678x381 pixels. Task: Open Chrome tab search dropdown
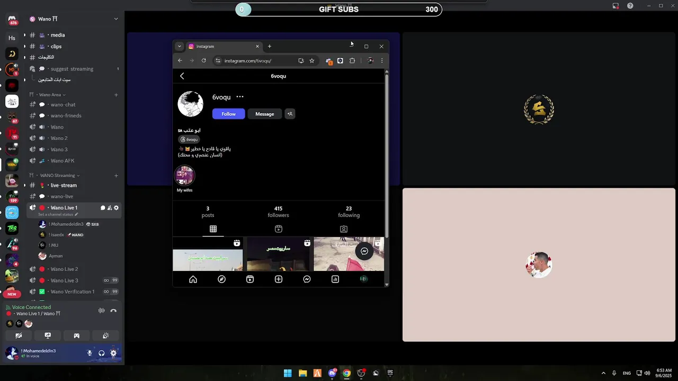(179, 47)
